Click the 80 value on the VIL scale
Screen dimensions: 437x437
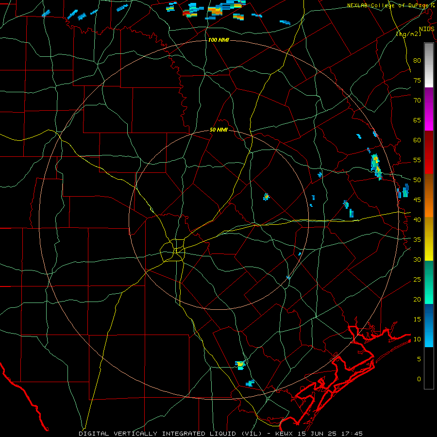tap(417, 61)
